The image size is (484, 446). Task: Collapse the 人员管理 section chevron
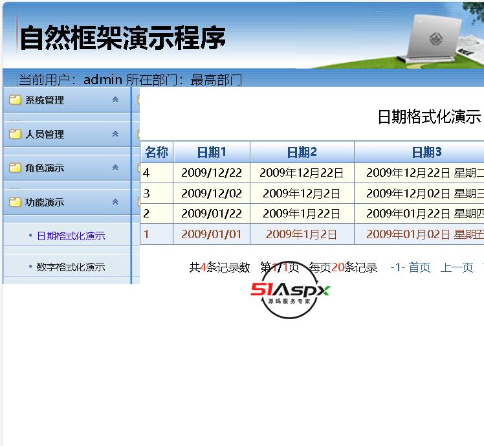point(115,134)
